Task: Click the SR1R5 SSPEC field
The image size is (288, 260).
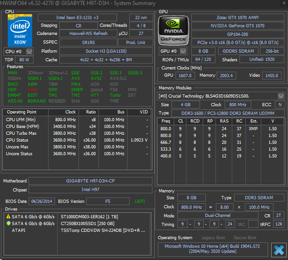Action: pos(88,43)
